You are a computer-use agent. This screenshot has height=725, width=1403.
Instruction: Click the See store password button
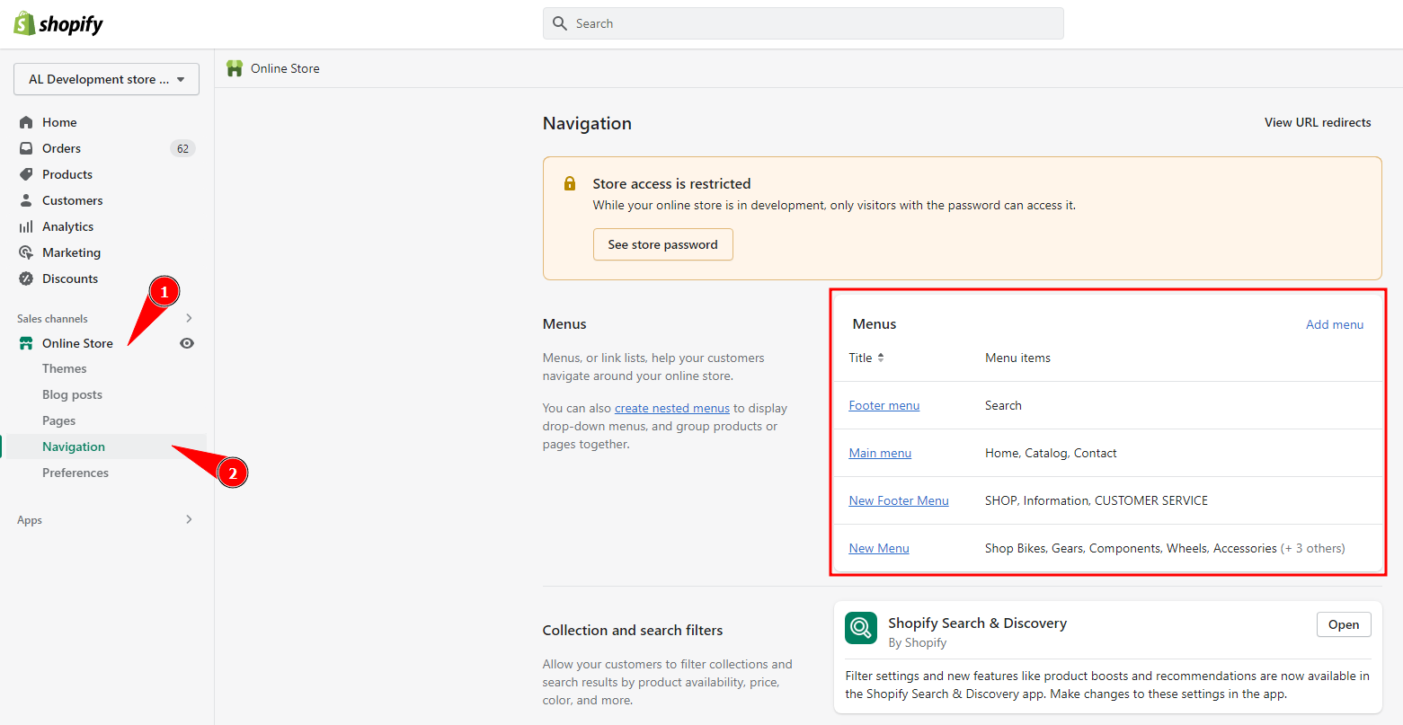662,243
